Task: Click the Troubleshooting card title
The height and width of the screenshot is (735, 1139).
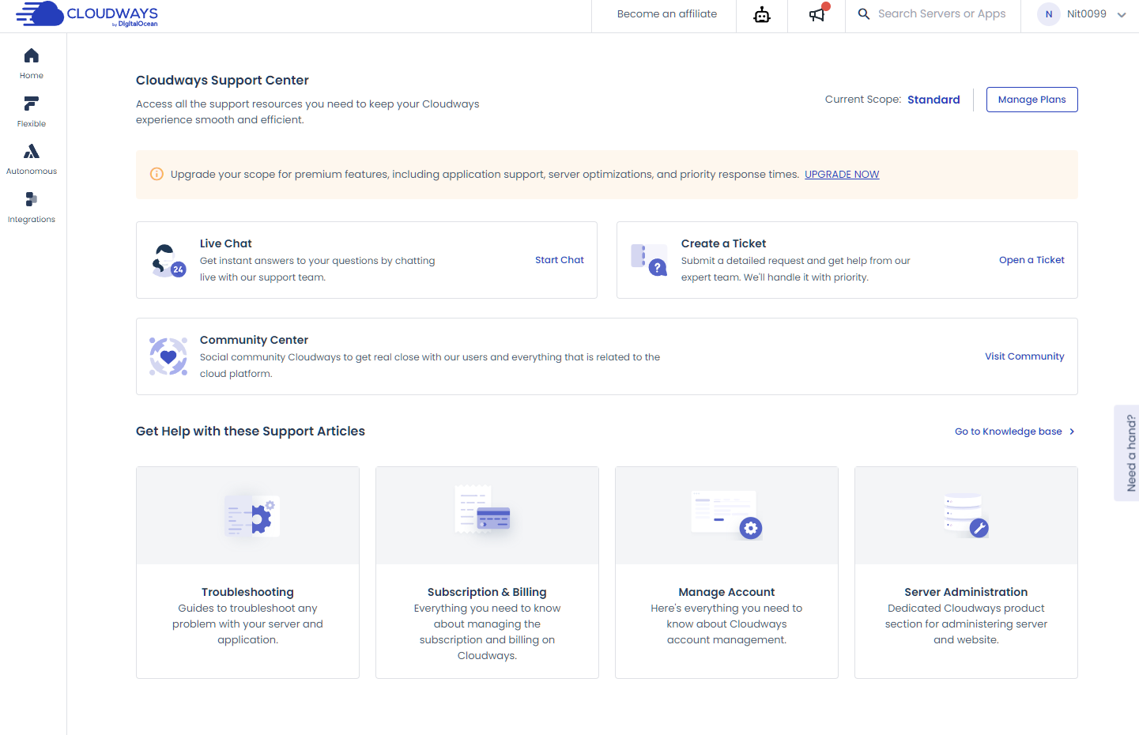Action: coord(247,592)
